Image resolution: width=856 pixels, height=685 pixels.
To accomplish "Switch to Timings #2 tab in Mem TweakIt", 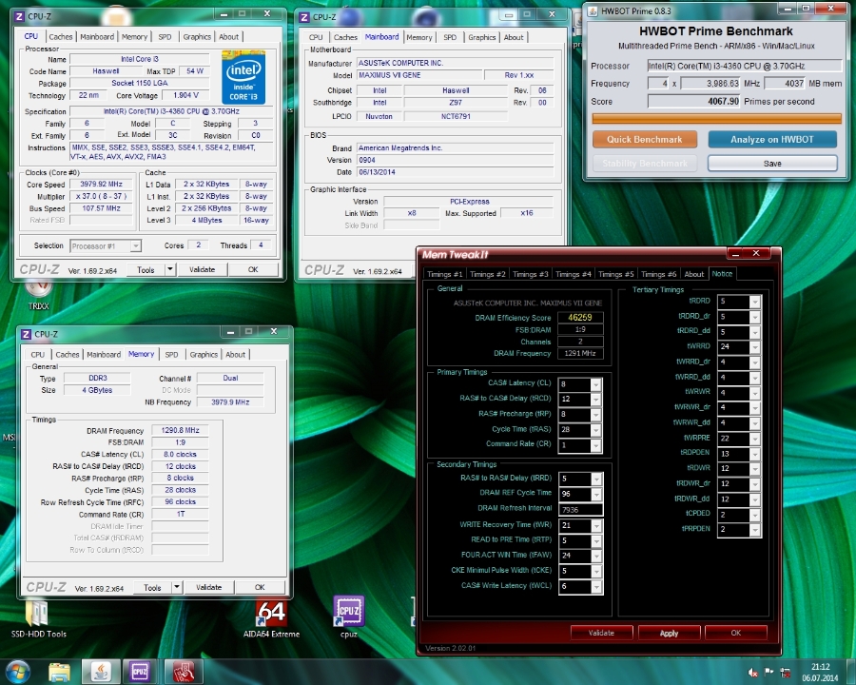I will pos(488,274).
